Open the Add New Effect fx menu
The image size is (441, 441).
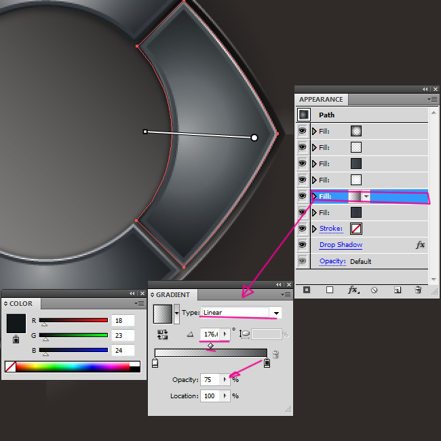[x=353, y=290]
